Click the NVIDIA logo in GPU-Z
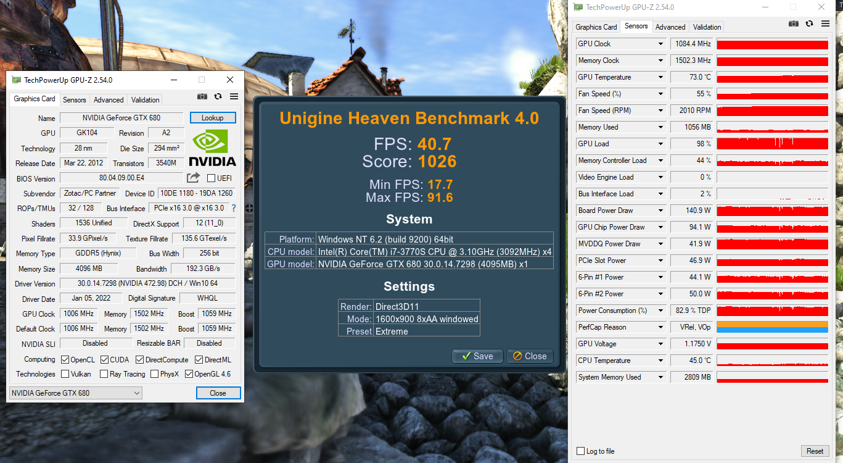 point(213,148)
